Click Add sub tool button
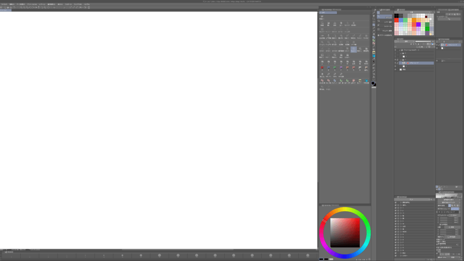464x261 pixels. (x=385, y=35)
